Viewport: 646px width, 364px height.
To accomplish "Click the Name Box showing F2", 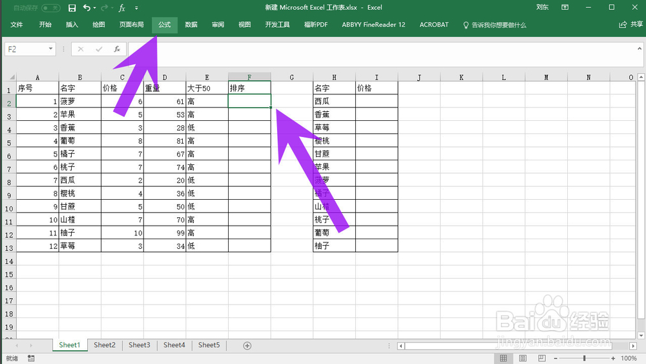I will pyautogui.click(x=26, y=49).
